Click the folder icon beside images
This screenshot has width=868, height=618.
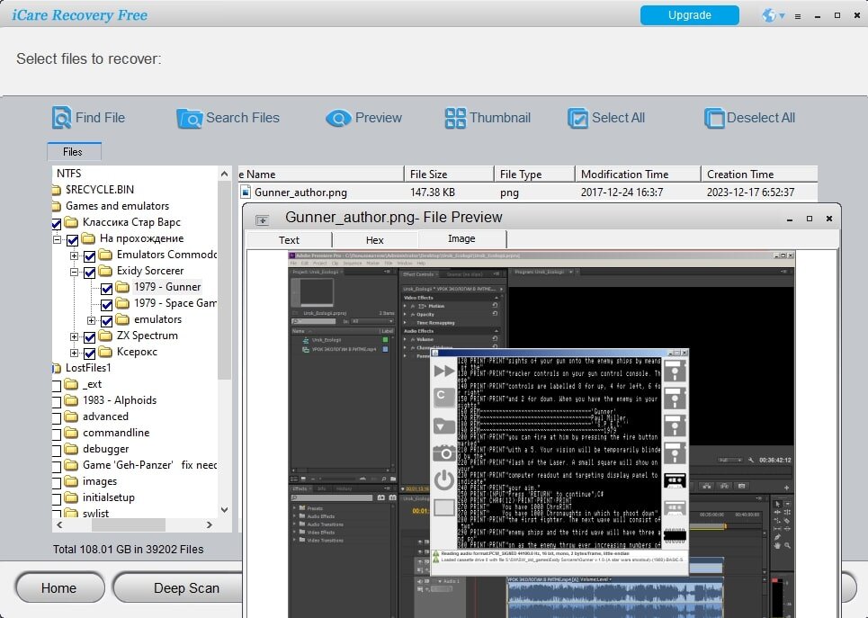coord(71,480)
